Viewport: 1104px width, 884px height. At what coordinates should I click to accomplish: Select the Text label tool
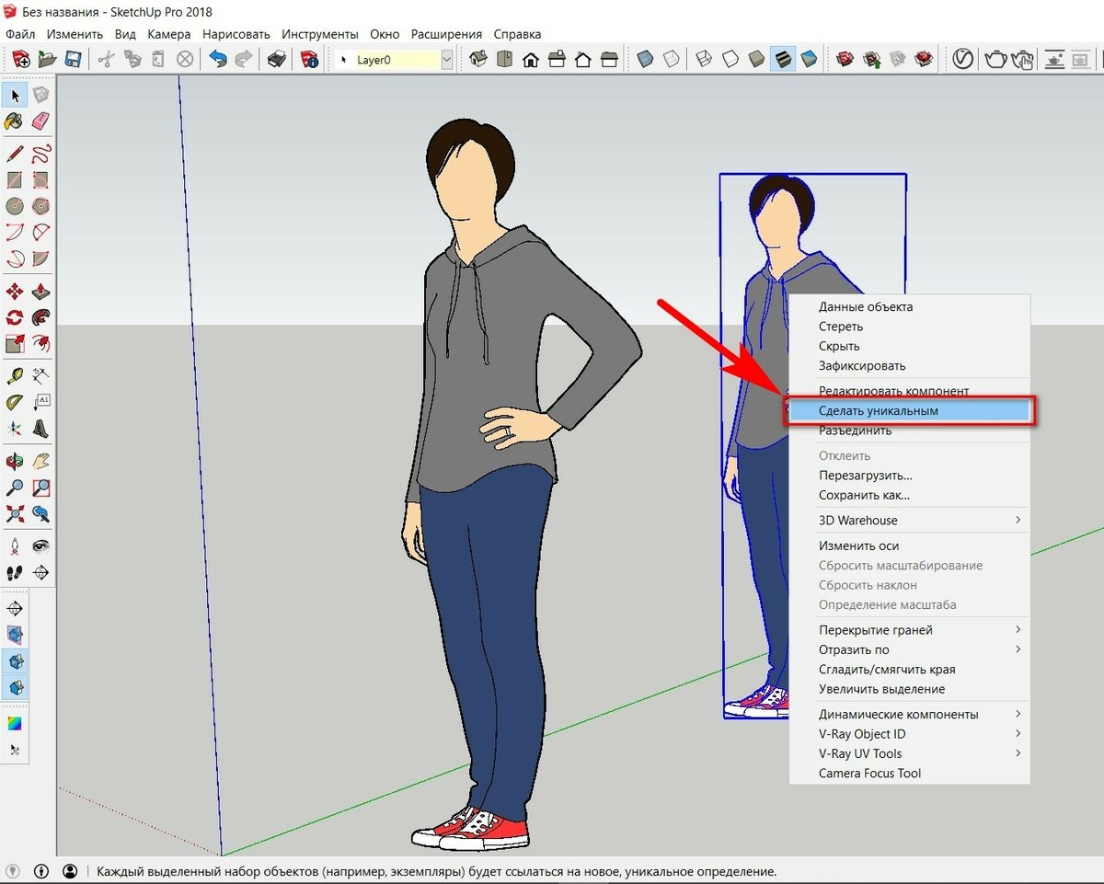41,402
